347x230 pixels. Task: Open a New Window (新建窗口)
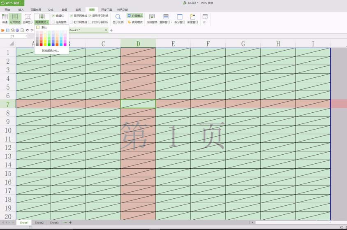coord(192,18)
